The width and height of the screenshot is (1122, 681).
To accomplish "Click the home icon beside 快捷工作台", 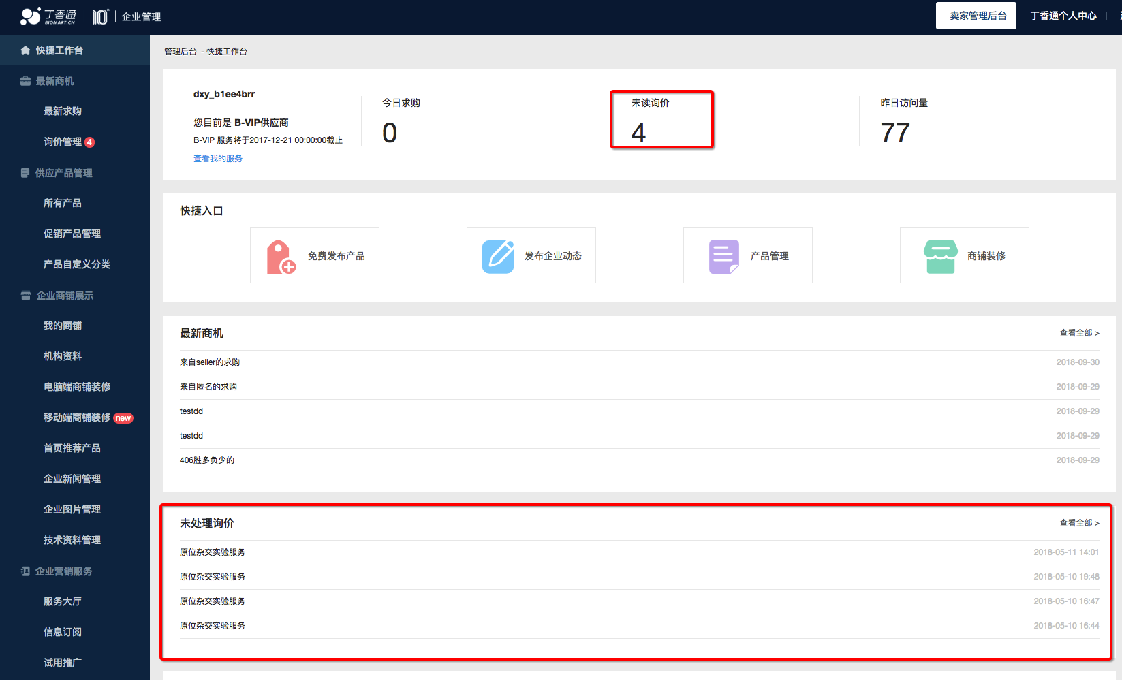I will click(x=25, y=50).
